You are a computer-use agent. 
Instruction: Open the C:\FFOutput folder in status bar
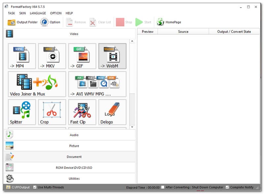click(x=18, y=187)
